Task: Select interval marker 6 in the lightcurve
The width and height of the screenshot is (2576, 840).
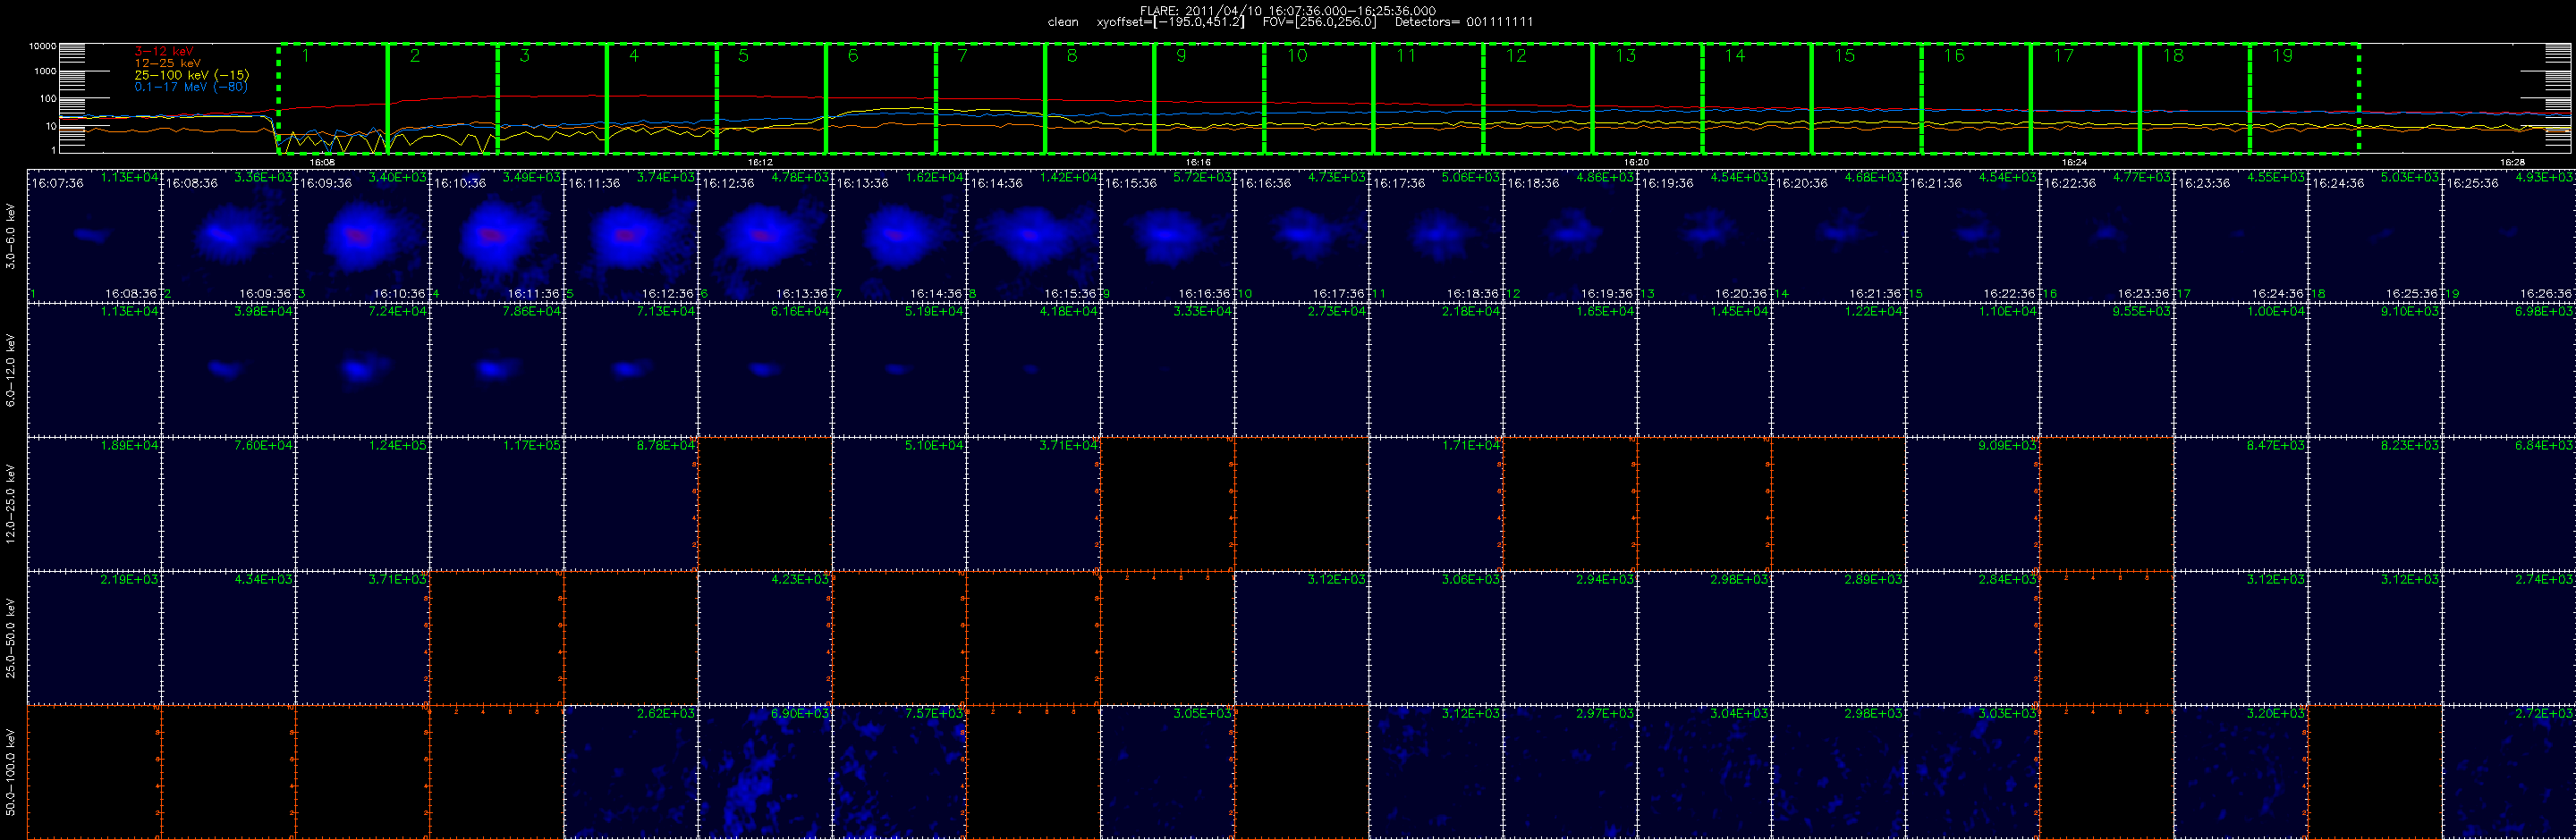Action: (853, 56)
